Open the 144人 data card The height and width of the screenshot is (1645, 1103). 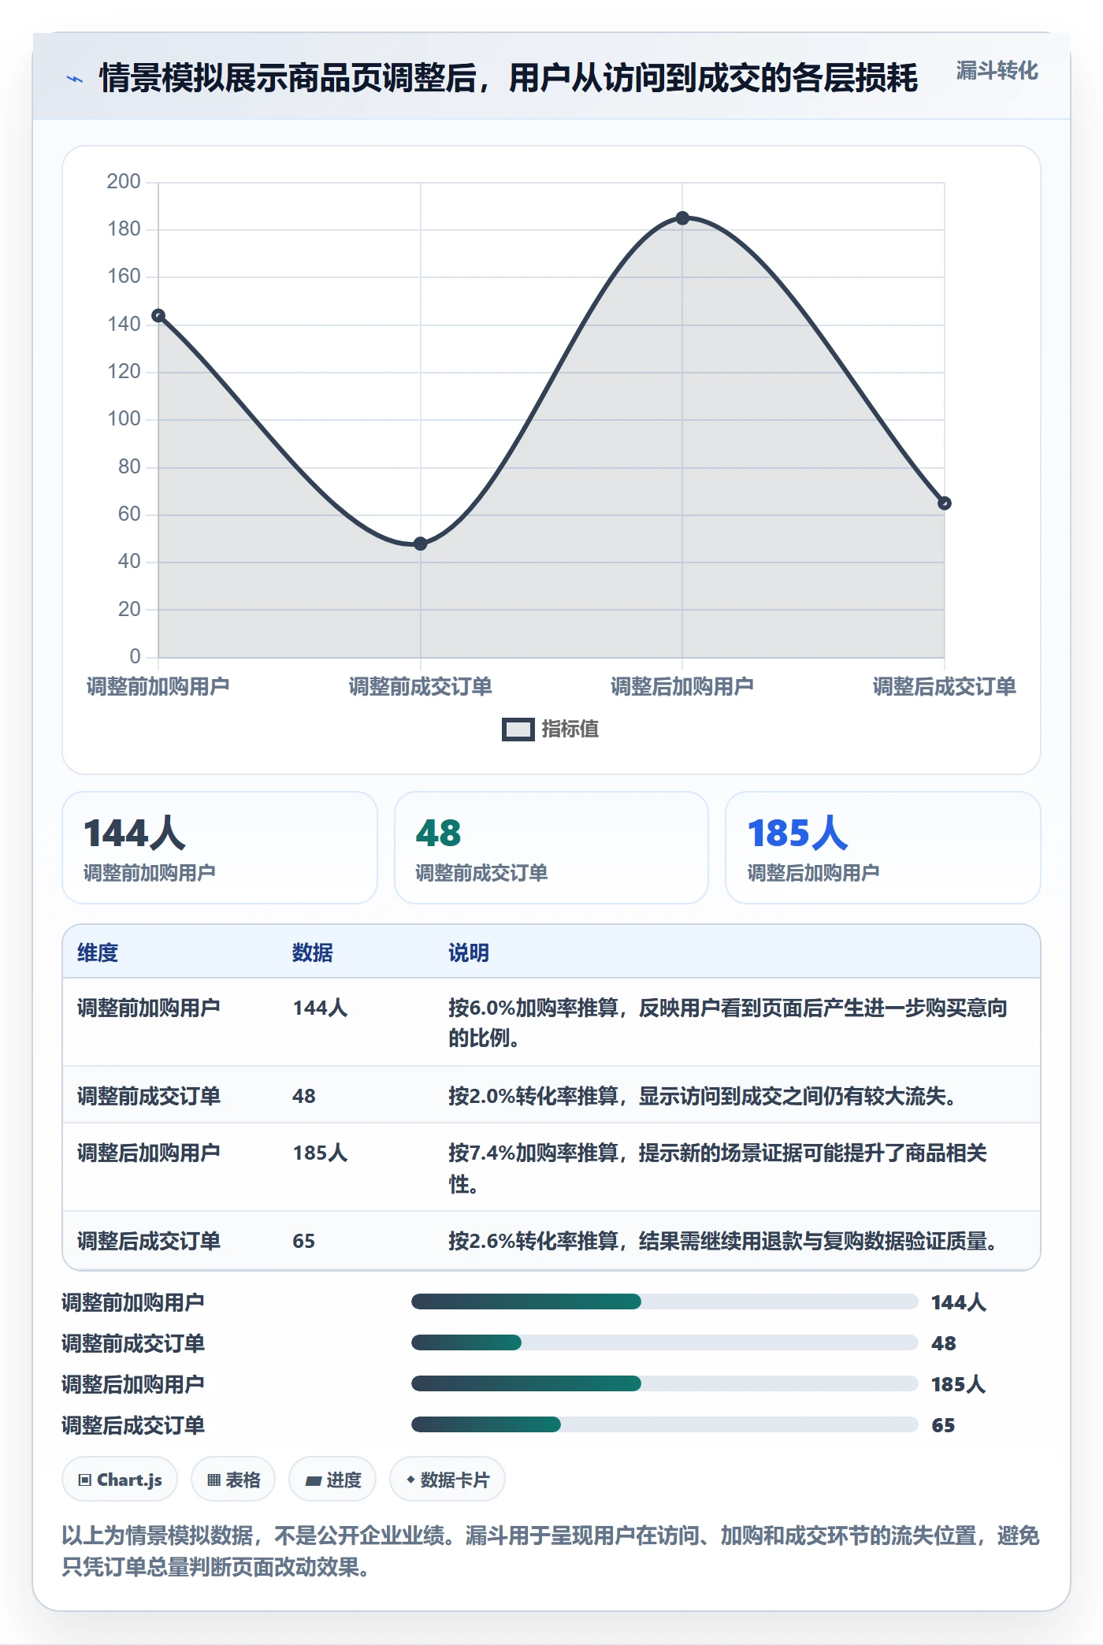[x=220, y=848]
